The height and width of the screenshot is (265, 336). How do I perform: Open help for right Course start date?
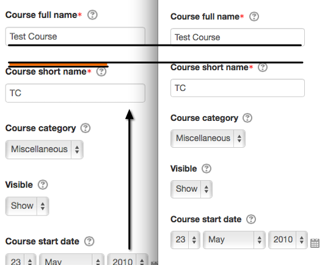tap(251, 219)
